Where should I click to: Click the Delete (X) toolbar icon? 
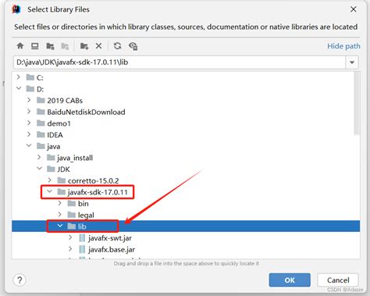point(98,46)
